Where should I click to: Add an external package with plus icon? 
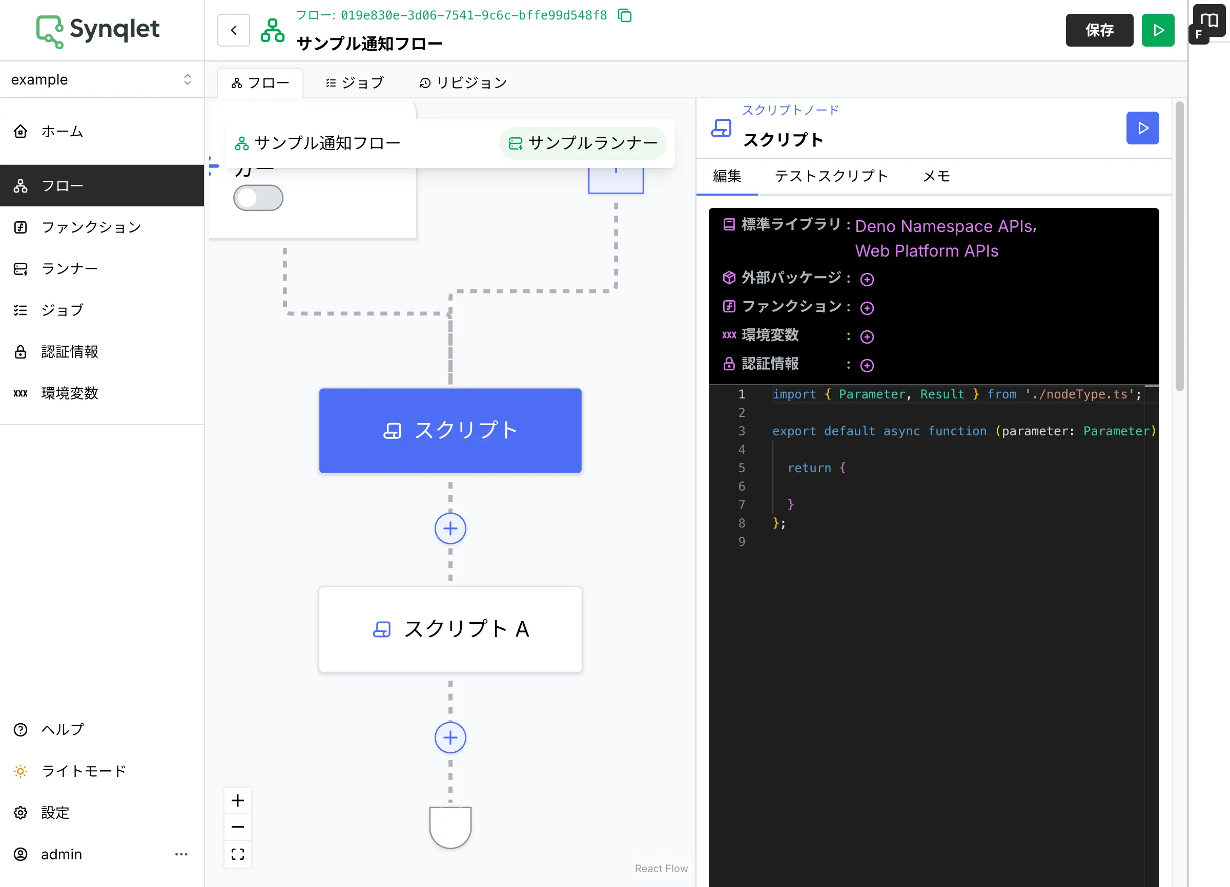coord(867,280)
